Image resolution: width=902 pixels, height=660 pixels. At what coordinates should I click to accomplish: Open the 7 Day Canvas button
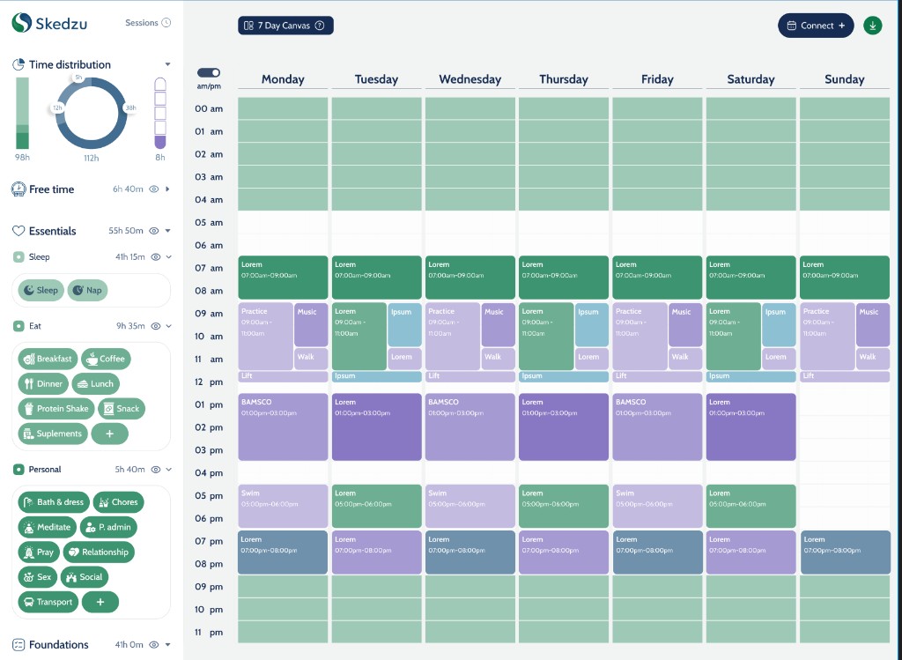point(285,26)
